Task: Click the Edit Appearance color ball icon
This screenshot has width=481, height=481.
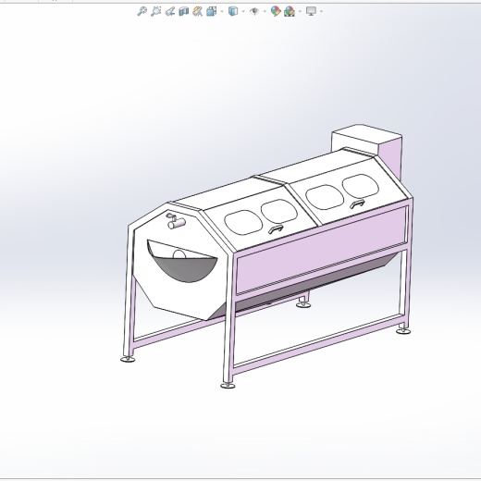Action: [x=276, y=11]
